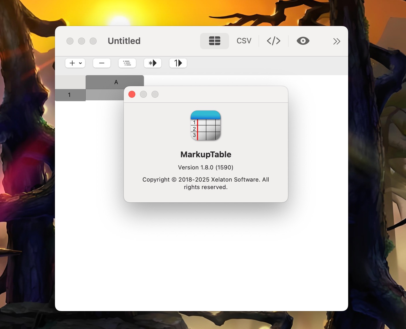
Task: Select column header A
Action: [115, 82]
